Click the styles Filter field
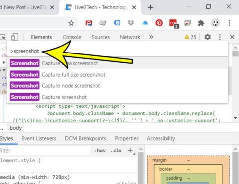The height and width of the screenshot is (184, 239). [45, 151]
